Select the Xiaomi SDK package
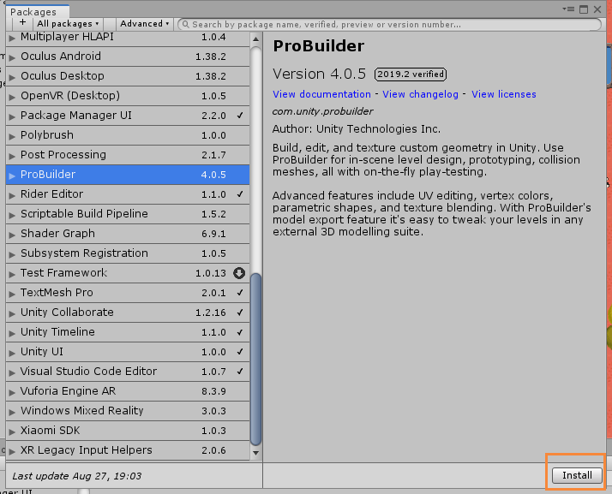This screenshot has height=494, width=612. tap(128, 431)
